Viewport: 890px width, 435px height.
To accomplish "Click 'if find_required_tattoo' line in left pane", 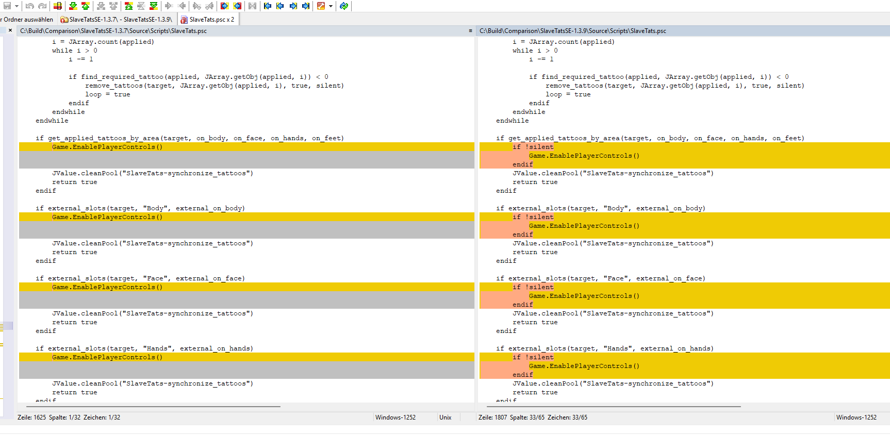I will (199, 77).
